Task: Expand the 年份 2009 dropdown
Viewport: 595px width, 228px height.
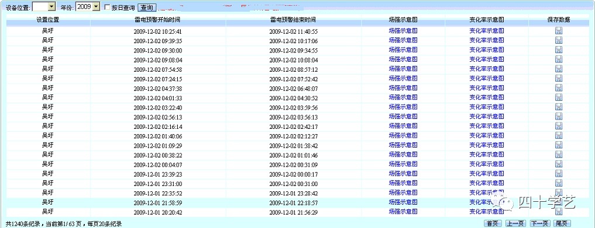Action: click(x=95, y=7)
